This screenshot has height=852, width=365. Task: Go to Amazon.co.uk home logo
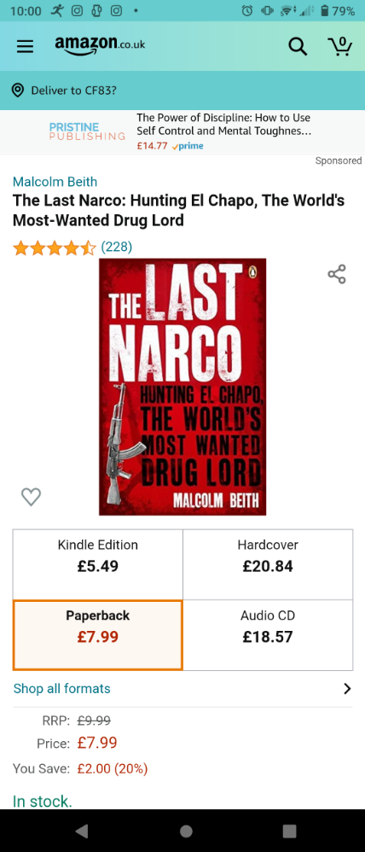pos(100,45)
